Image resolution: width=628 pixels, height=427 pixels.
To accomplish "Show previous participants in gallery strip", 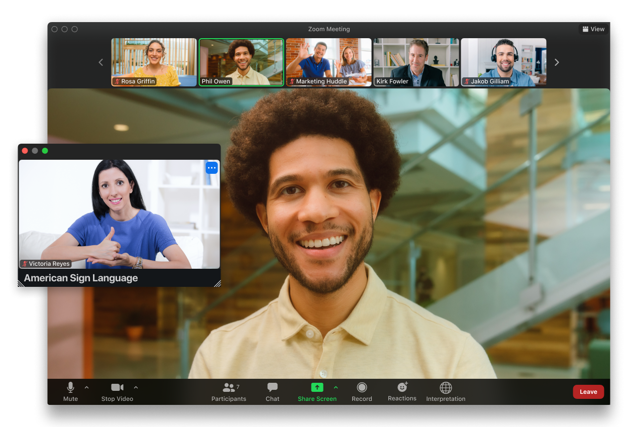I will click(100, 62).
